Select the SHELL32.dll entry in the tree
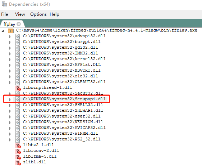Image resolution: width=202 pixels, height=168 pixels. click(63, 105)
